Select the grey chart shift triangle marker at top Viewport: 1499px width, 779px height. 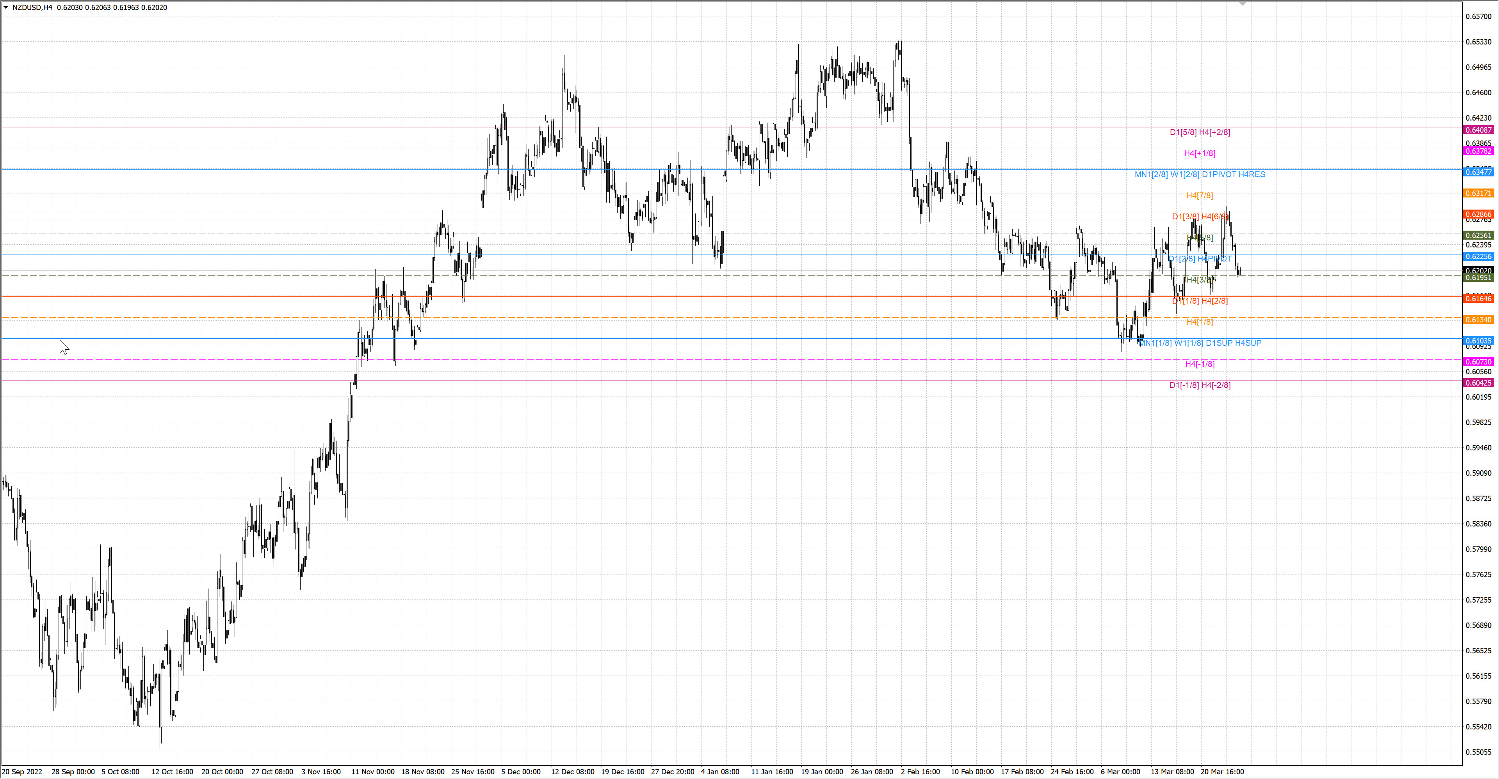[x=1243, y=4]
